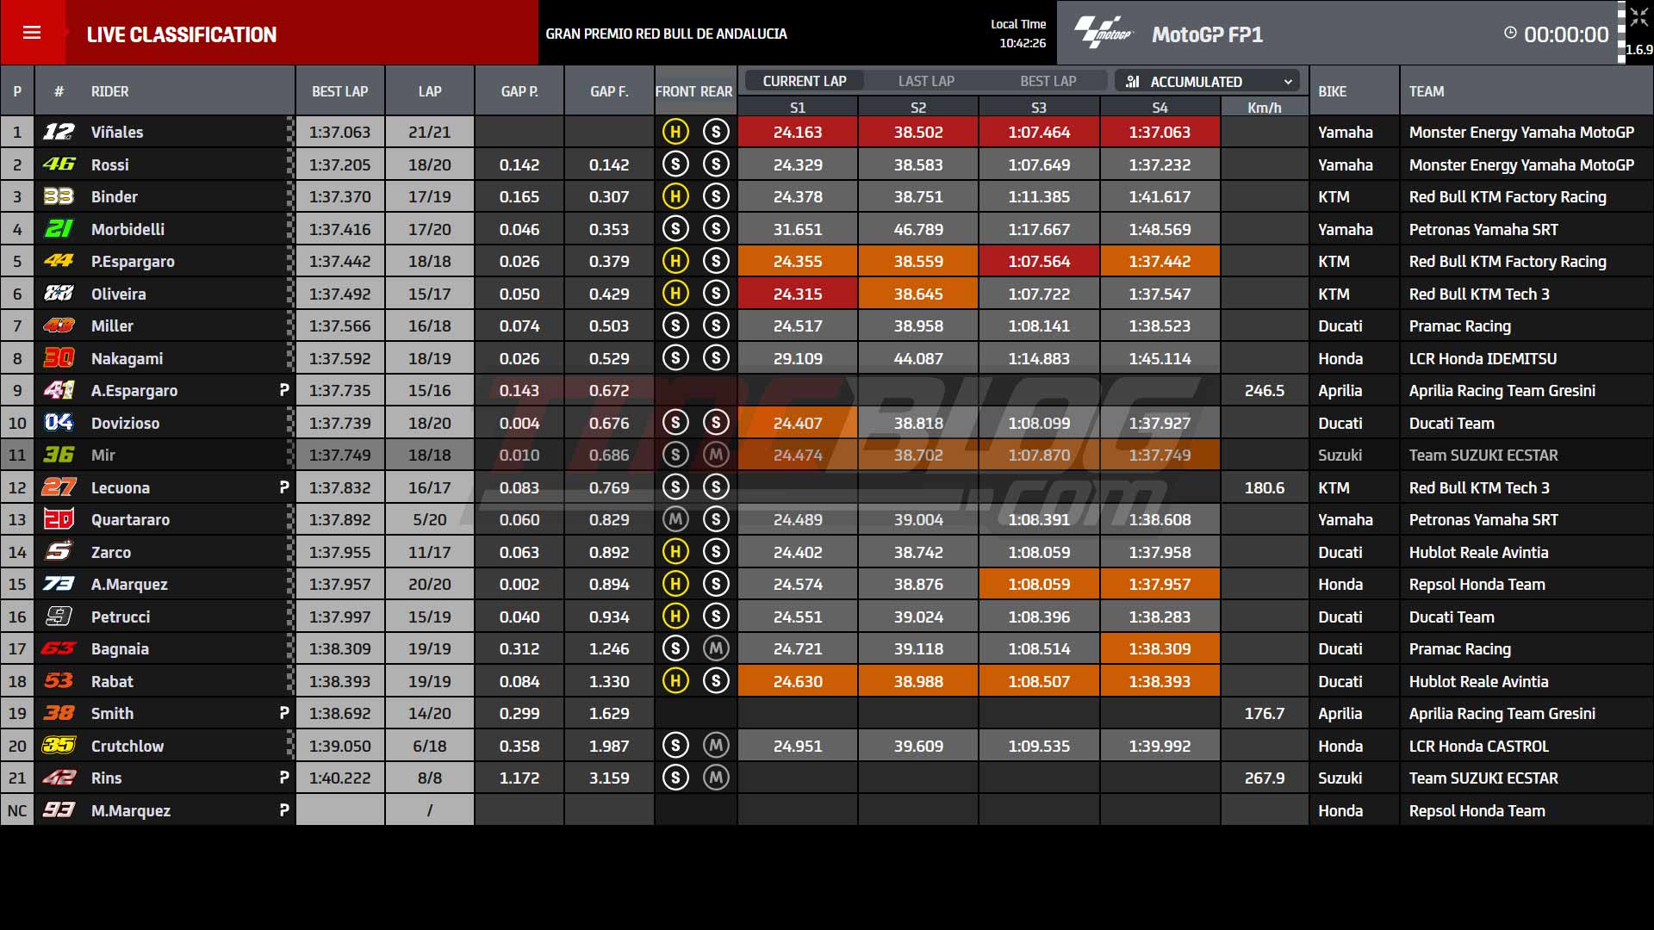The height and width of the screenshot is (930, 1654).
Task: Click A.Espargaro's speed 246.5
Action: 1264,390
